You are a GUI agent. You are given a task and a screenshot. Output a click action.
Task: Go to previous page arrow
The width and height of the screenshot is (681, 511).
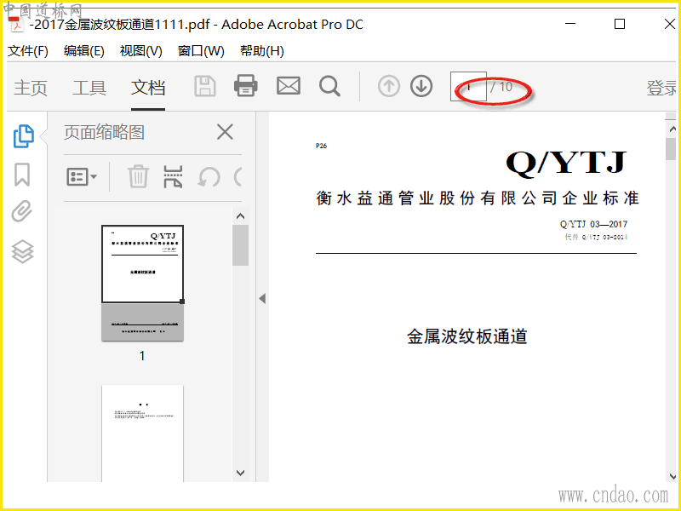[389, 86]
